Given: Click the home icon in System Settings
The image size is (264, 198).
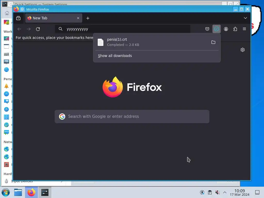Looking at the screenshot, I should (x=7, y=13).
